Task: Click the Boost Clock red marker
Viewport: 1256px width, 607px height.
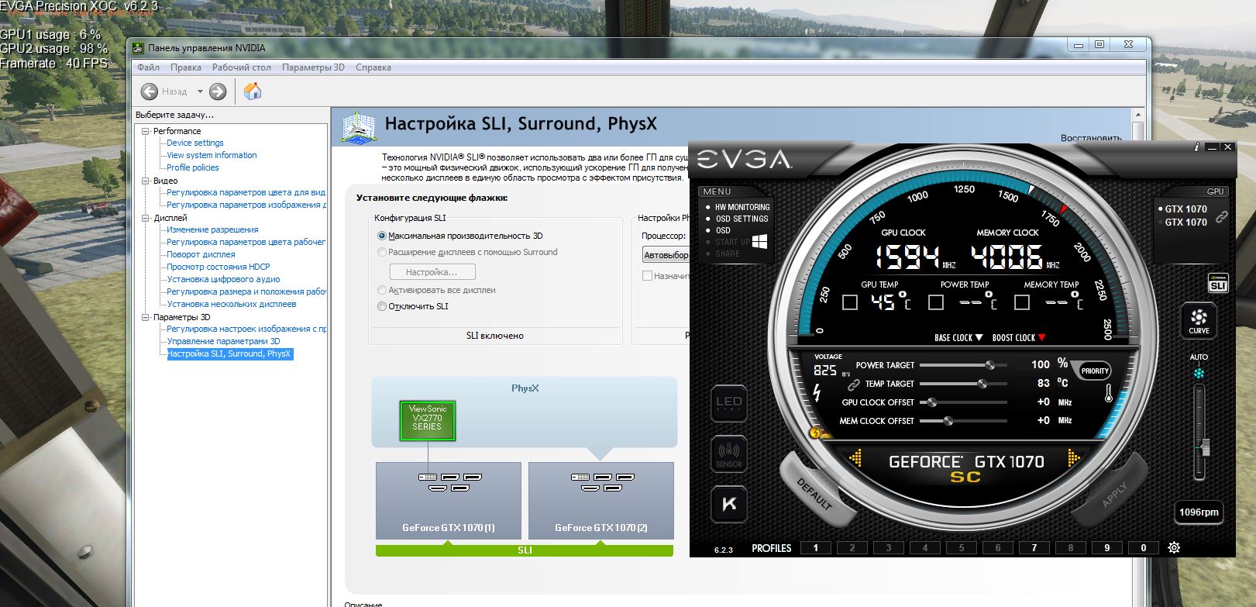Action: [x=1041, y=338]
